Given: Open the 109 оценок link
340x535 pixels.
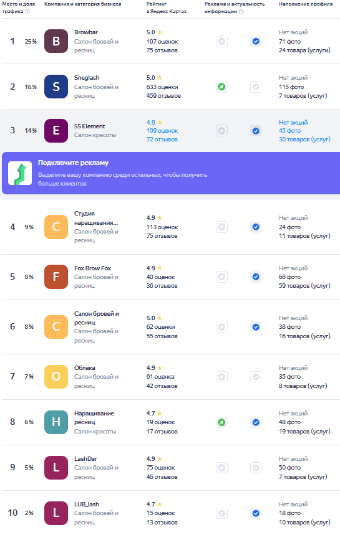Looking at the screenshot, I should 162,131.
